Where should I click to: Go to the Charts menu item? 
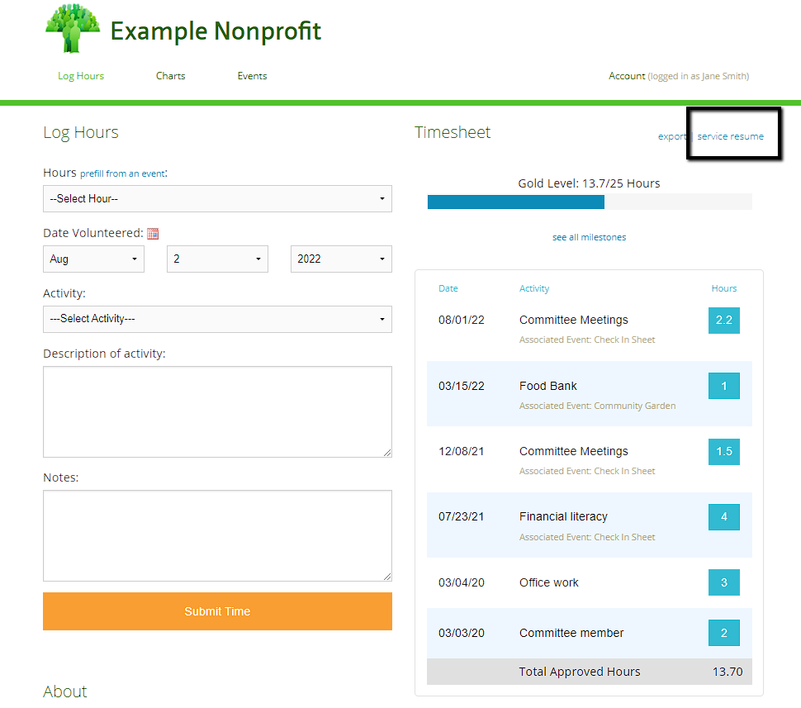click(170, 76)
